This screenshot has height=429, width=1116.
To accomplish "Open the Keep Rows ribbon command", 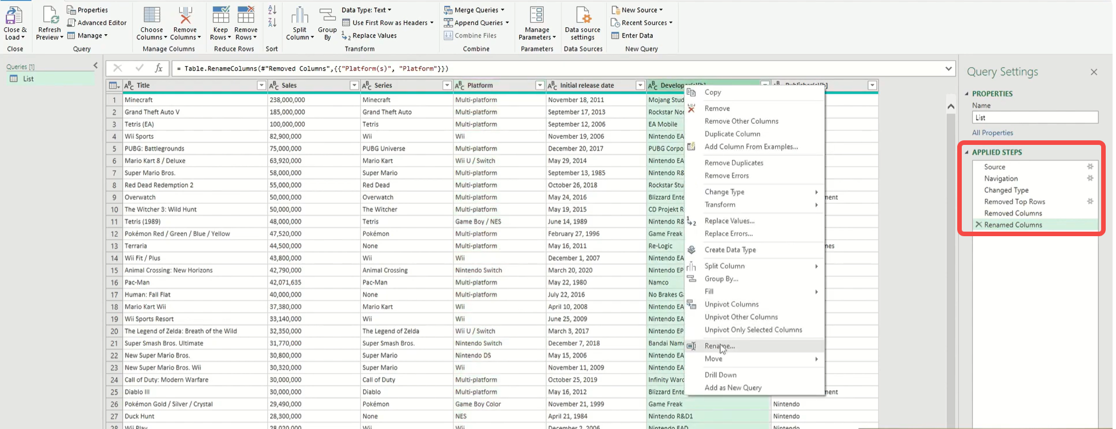I will pos(220,23).
